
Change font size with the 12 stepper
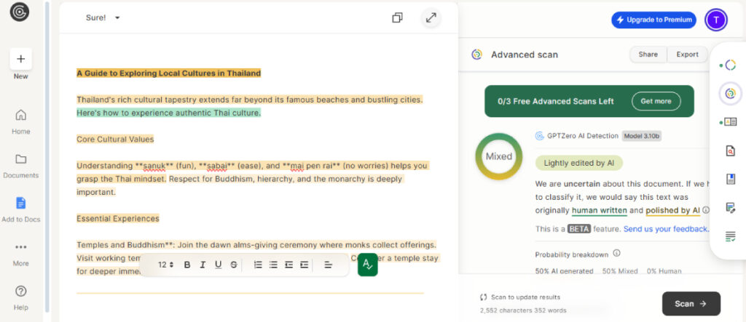[x=166, y=265]
